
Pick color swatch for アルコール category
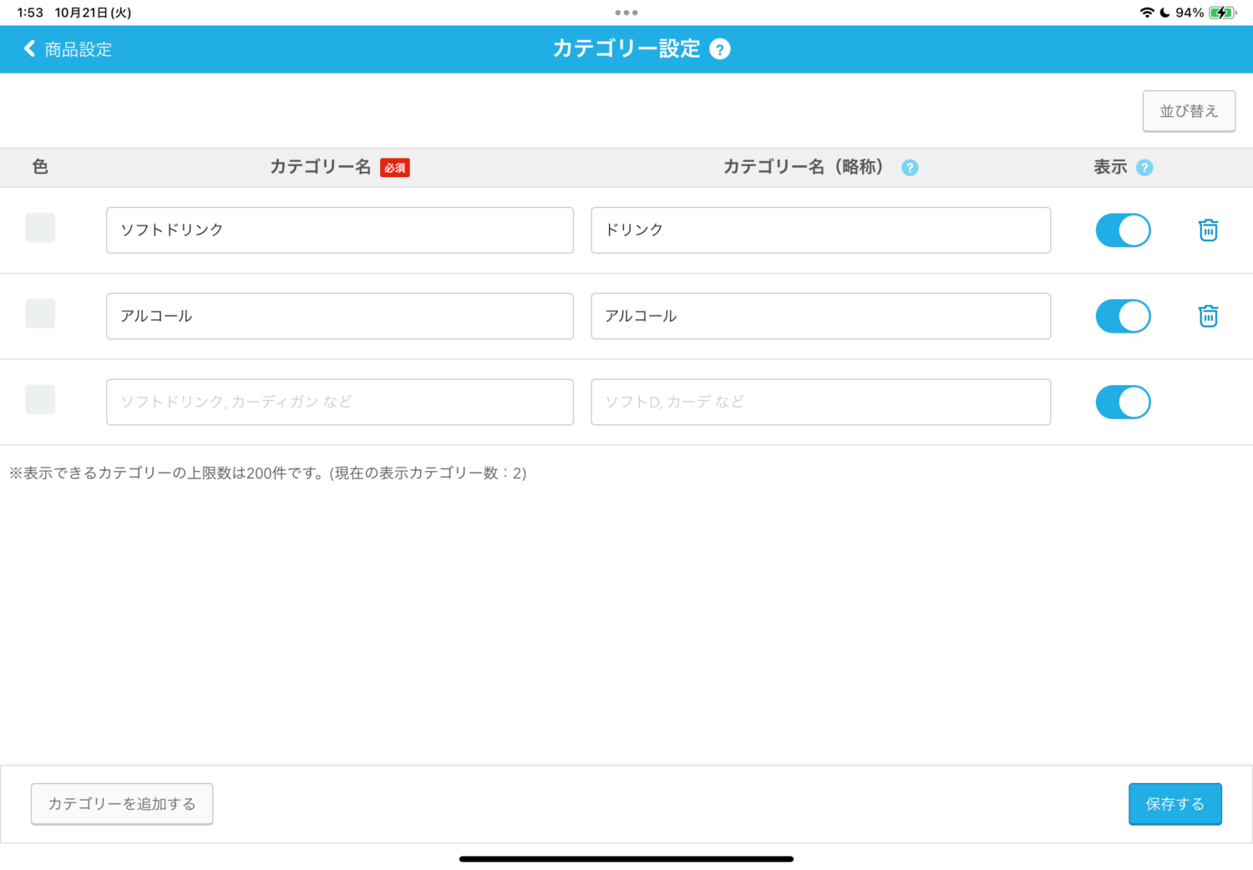tap(40, 314)
